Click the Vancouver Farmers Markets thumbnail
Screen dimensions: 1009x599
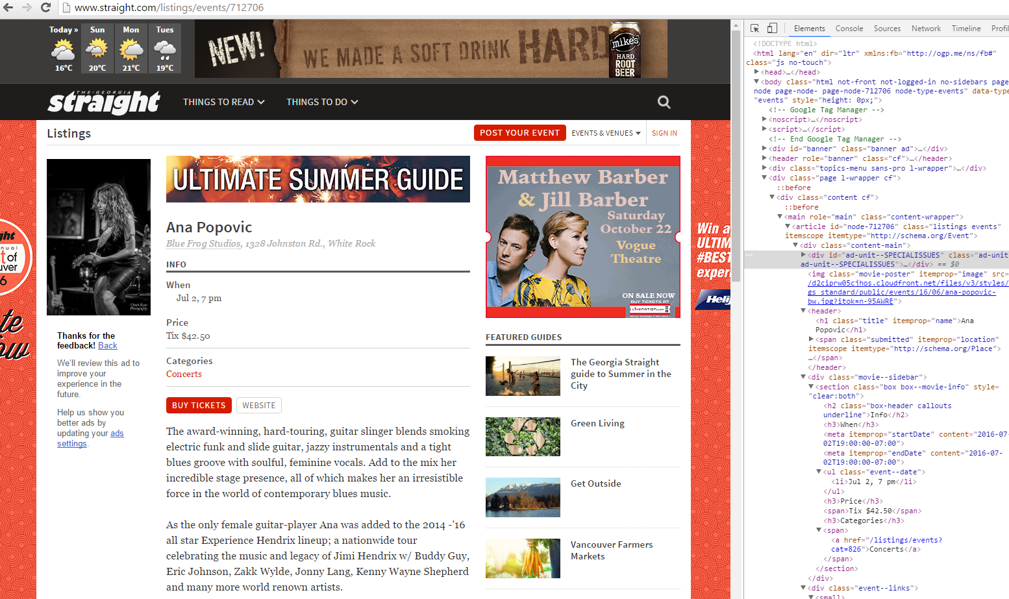[523, 558]
